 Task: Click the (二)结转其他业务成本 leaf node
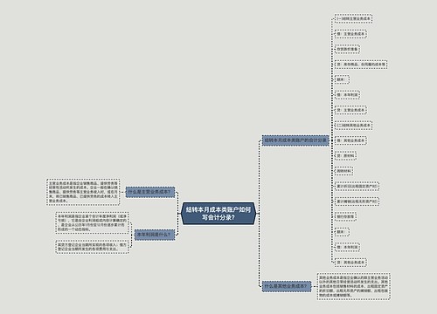click(x=353, y=126)
